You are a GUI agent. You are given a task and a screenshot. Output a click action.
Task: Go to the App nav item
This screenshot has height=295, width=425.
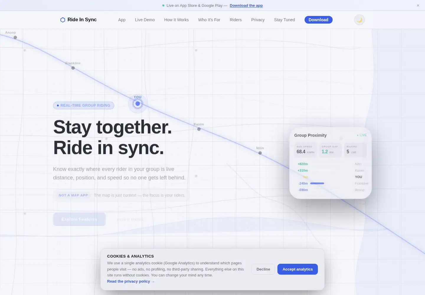click(x=122, y=20)
